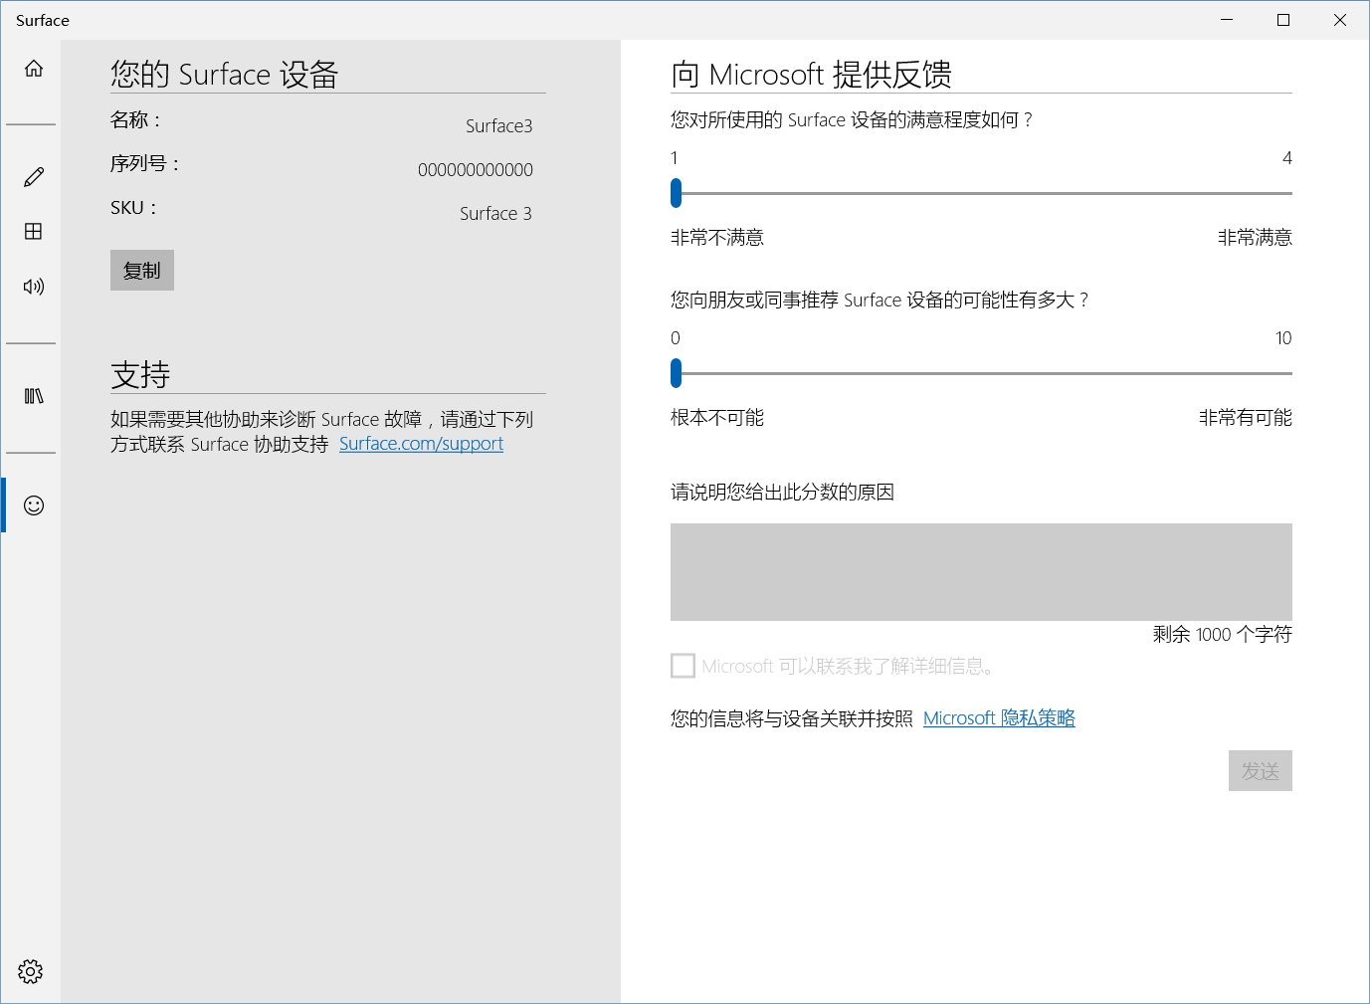Open the Surface.com/support link
The image size is (1370, 1004).
(421, 444)
